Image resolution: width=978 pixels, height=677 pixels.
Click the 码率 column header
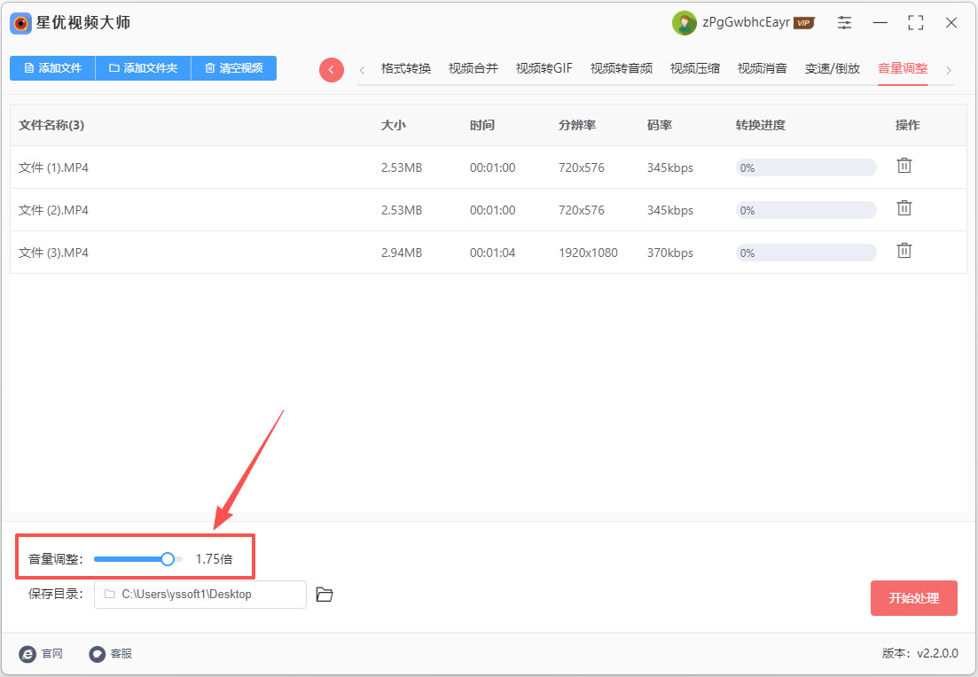coord(660,125)
